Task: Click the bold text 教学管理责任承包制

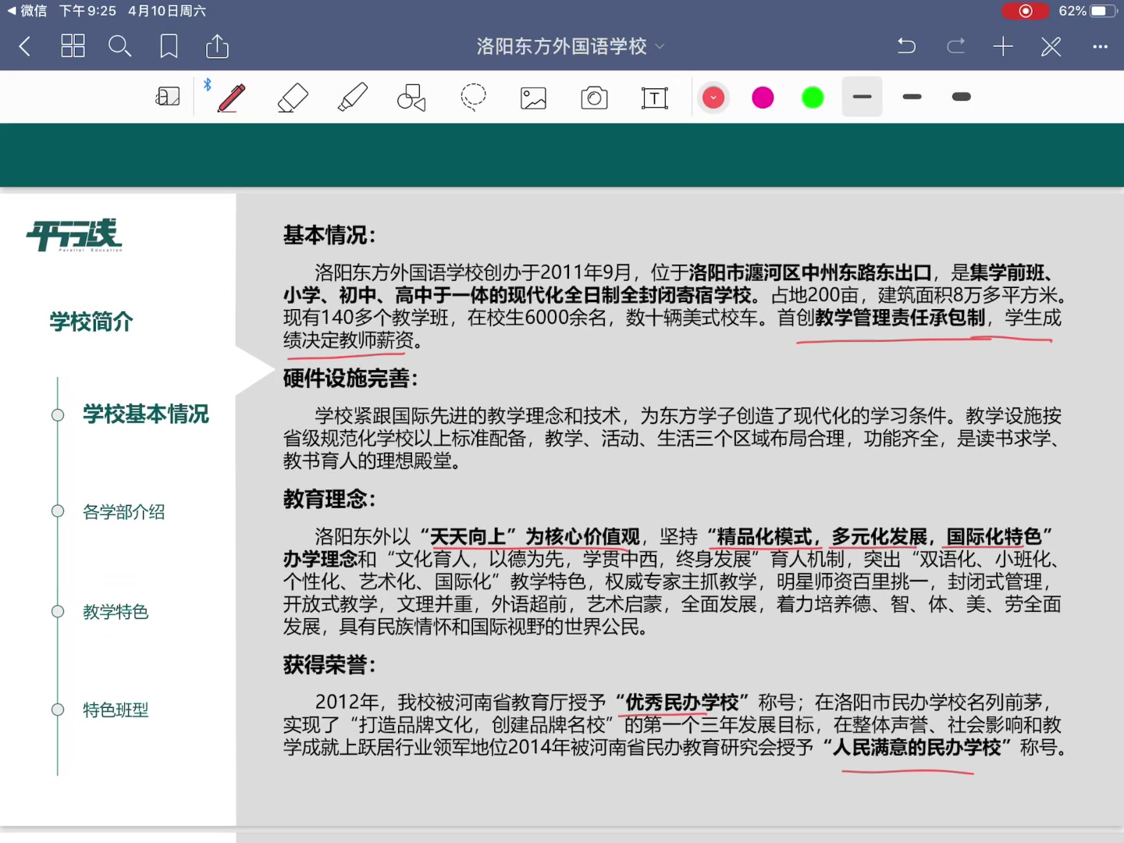Action: [900, 318]
